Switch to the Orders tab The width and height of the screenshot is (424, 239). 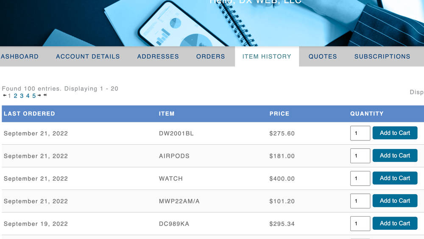coord(210,56)
